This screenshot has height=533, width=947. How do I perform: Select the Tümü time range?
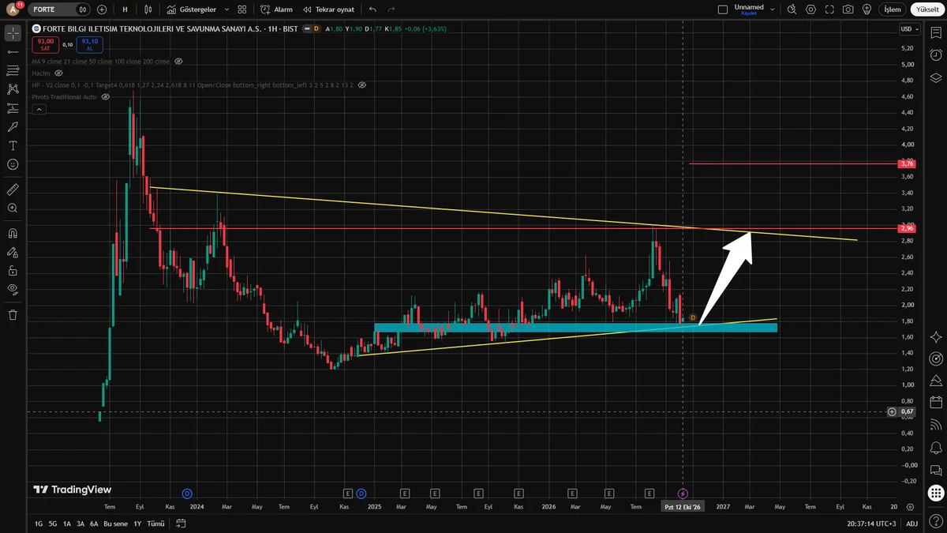coord(156,524)
